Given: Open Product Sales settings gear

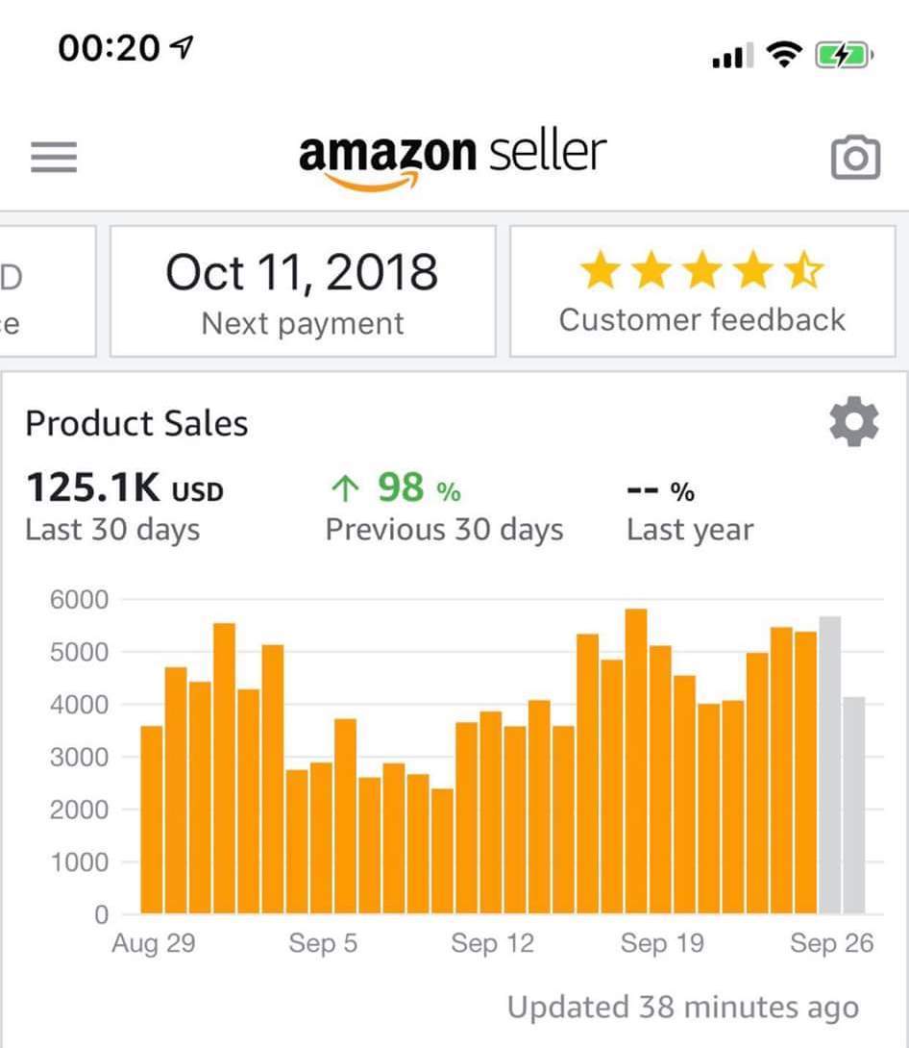Looking at the screenshot, I should click(854, 422).
